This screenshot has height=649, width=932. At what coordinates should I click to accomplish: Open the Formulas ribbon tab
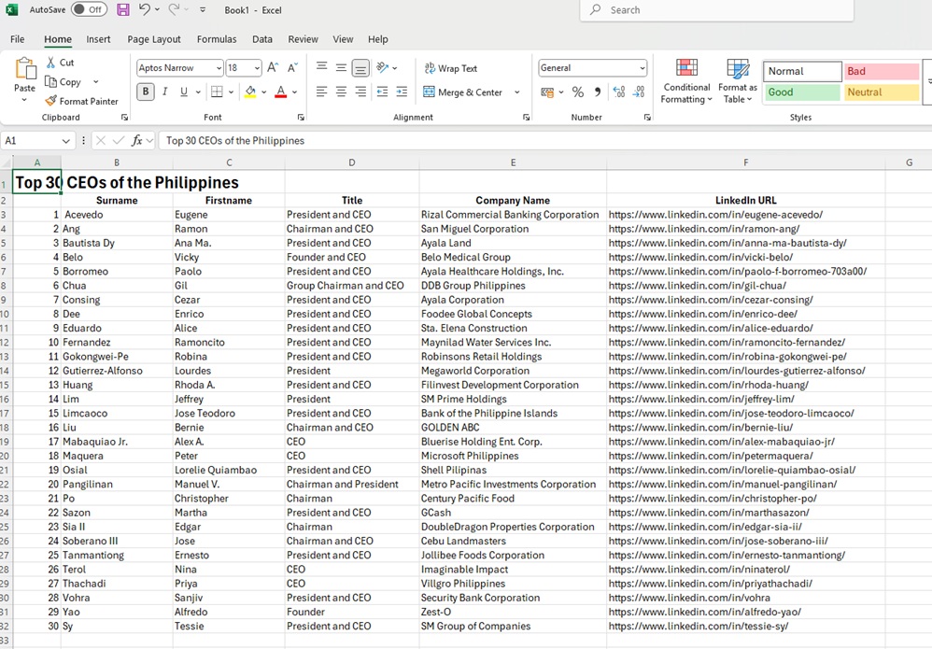point(217,39)
